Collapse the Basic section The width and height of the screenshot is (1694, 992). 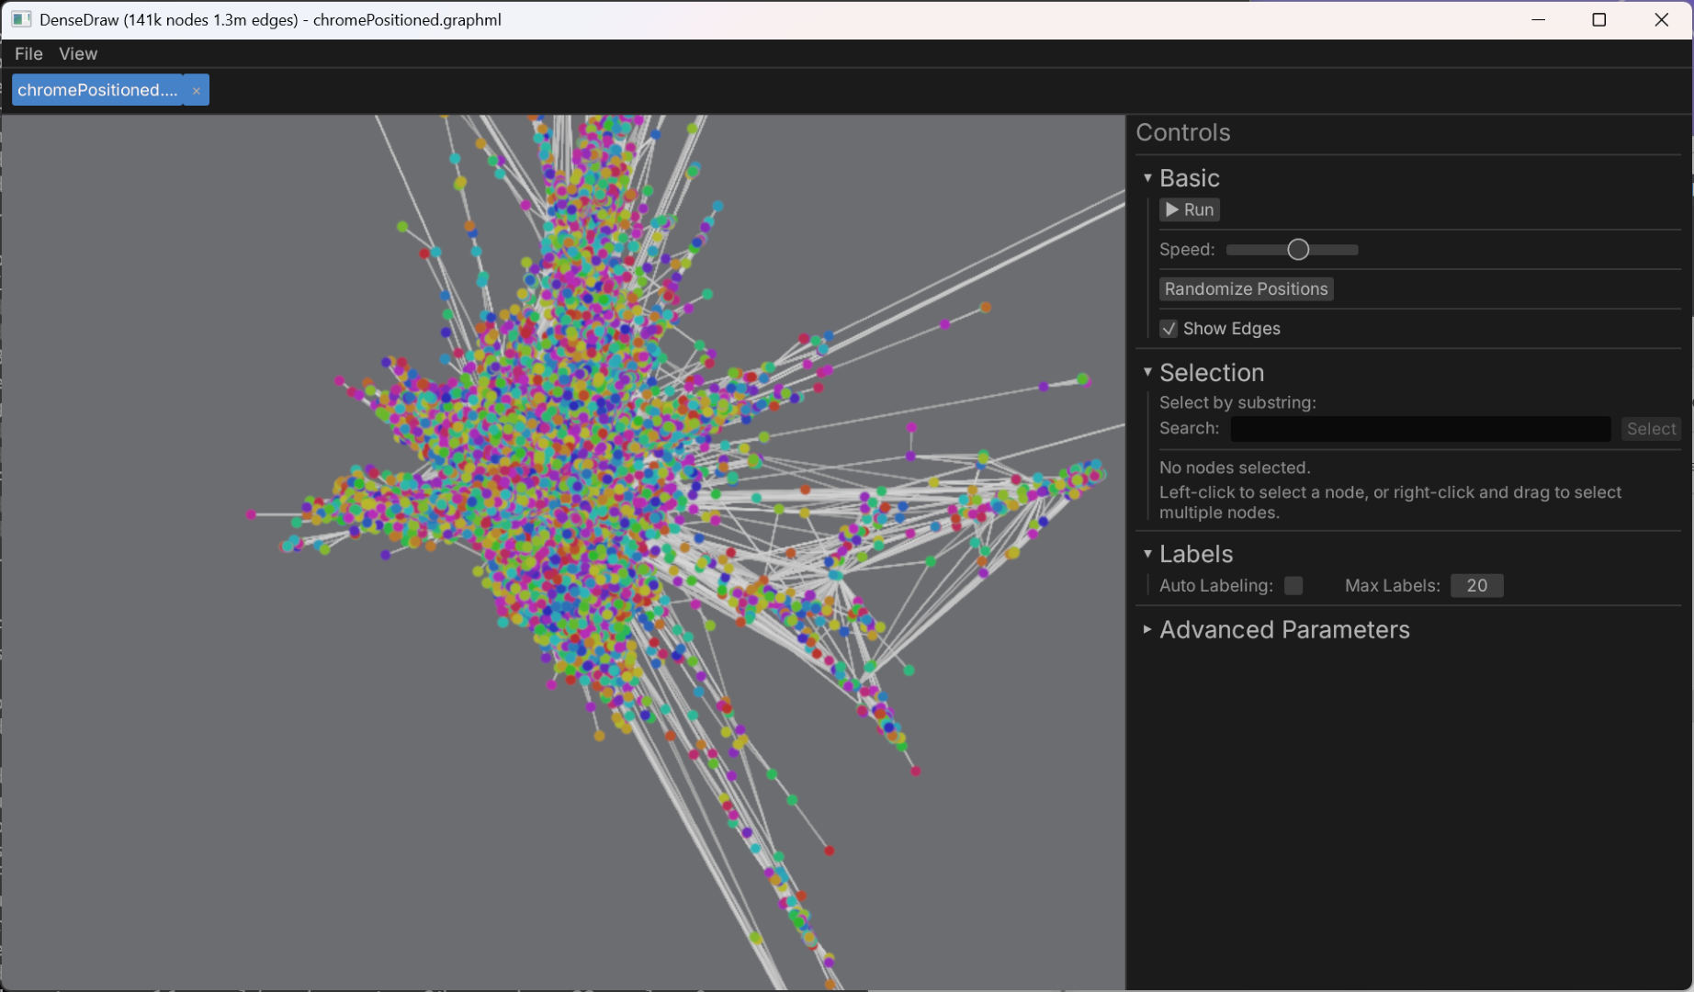pyautogui.click(x=1146, y=177)
